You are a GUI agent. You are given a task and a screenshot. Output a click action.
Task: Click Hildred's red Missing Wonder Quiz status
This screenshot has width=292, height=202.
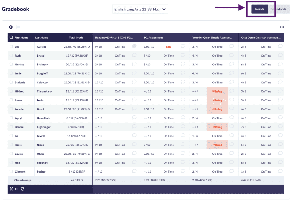[x=217, y=91]
